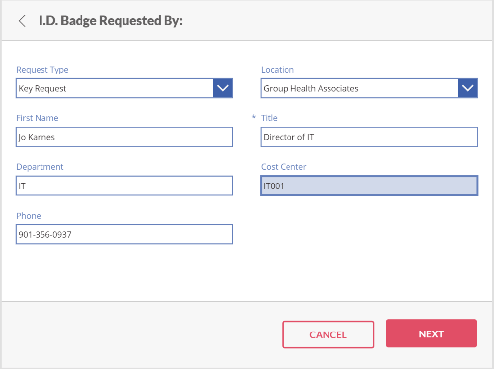Click the Cost Center label

click(284, 167)
